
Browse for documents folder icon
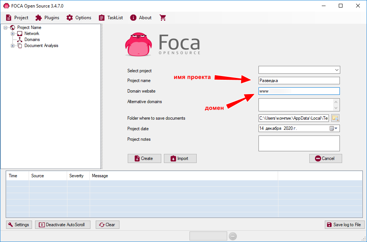tap(335, 118)
